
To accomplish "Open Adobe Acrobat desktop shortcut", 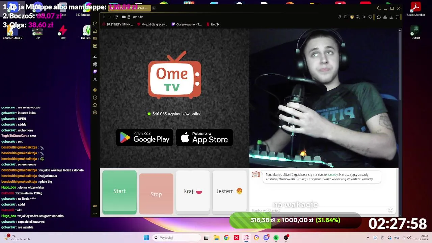I will [x=415, y=9].
